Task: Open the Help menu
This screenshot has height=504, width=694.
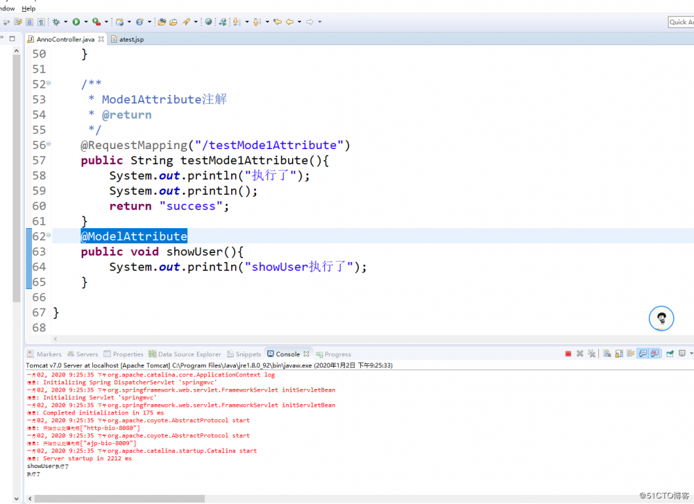Action: tap(28, 8)
